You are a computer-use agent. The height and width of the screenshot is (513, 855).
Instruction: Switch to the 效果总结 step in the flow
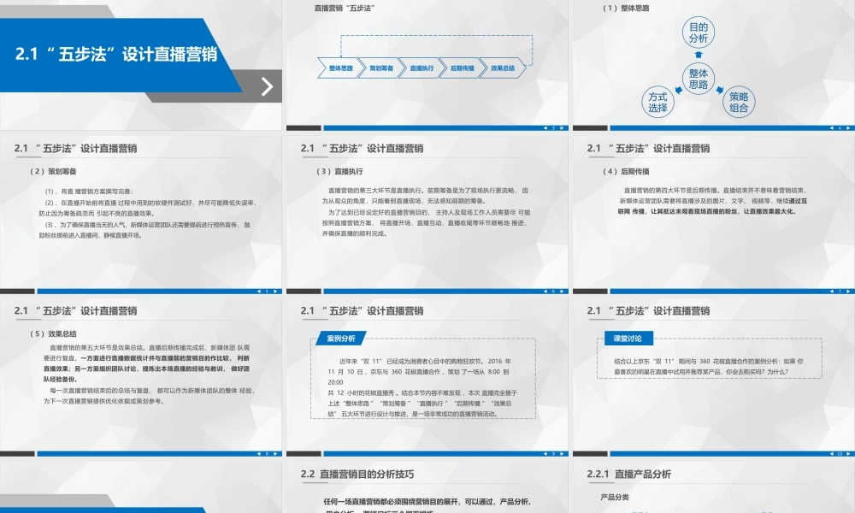503,68
